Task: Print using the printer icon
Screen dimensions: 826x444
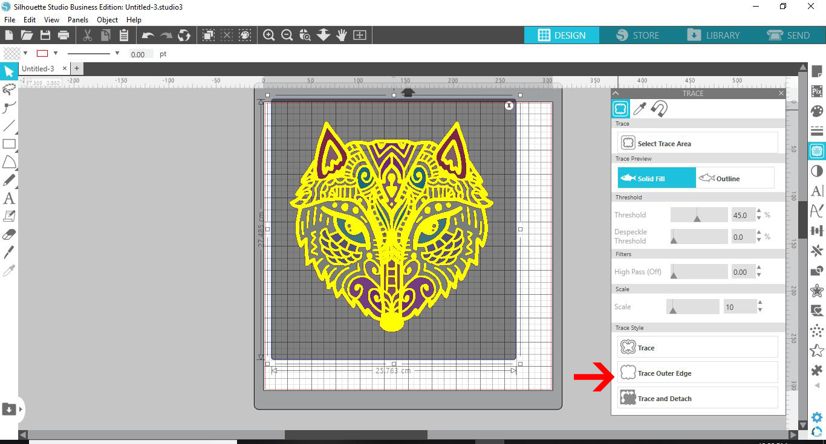Action: (63, 35)
